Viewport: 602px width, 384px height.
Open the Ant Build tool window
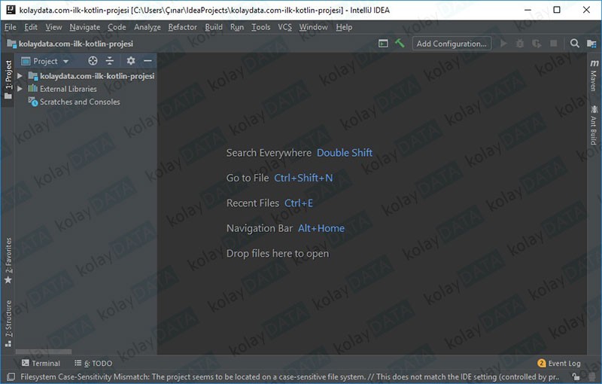[594, 125]
